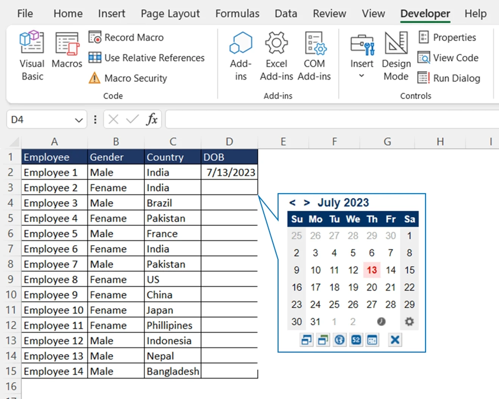Viewport: 499px width, 399px height.
Task: Select cell with 7/13/2023
Action: [229, 172]
